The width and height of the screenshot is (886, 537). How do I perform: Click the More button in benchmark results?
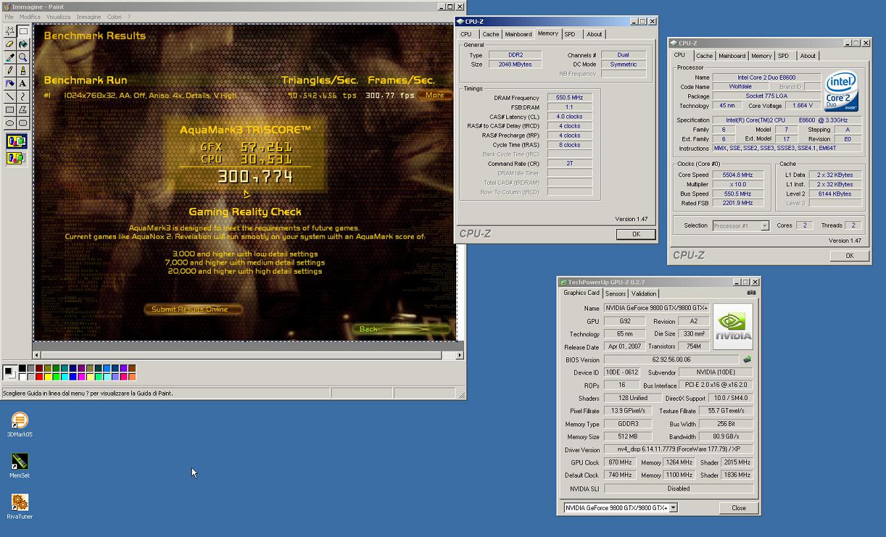[x=434, y=95]
